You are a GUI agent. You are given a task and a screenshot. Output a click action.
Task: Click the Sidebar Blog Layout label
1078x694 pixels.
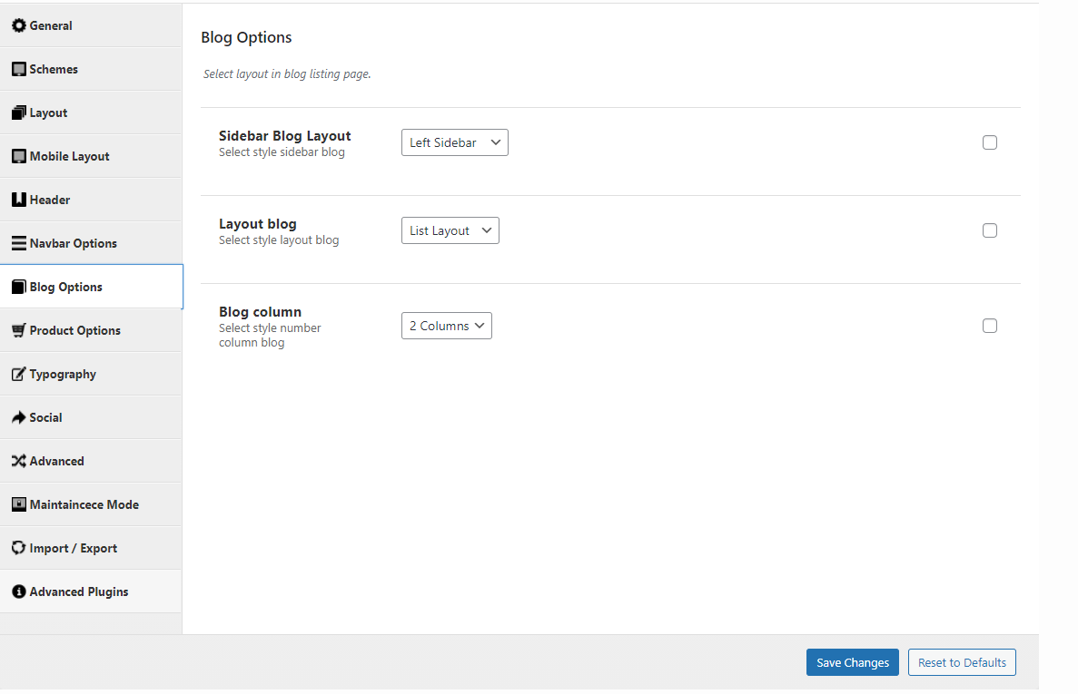click(x=284, y=136)
